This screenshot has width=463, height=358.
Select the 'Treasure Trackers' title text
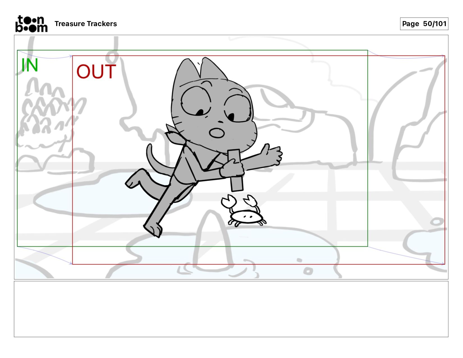pos(86,24)
